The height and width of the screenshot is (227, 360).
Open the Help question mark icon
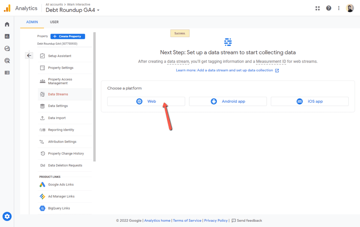click(329, 8)
